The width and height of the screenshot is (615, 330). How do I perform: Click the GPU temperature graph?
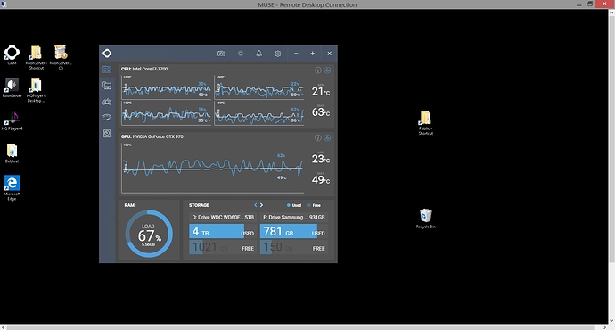tap(213, 168)
